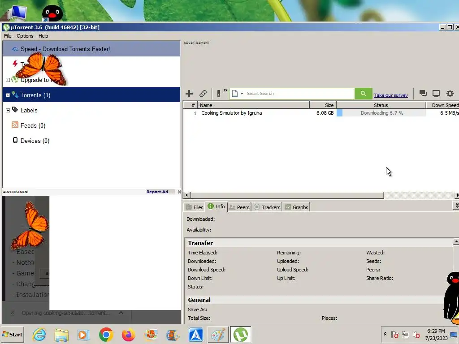Image resolution: width=459 pixels, height=344 pixels.
Task: Open the File menu
Action: (8, 36)
